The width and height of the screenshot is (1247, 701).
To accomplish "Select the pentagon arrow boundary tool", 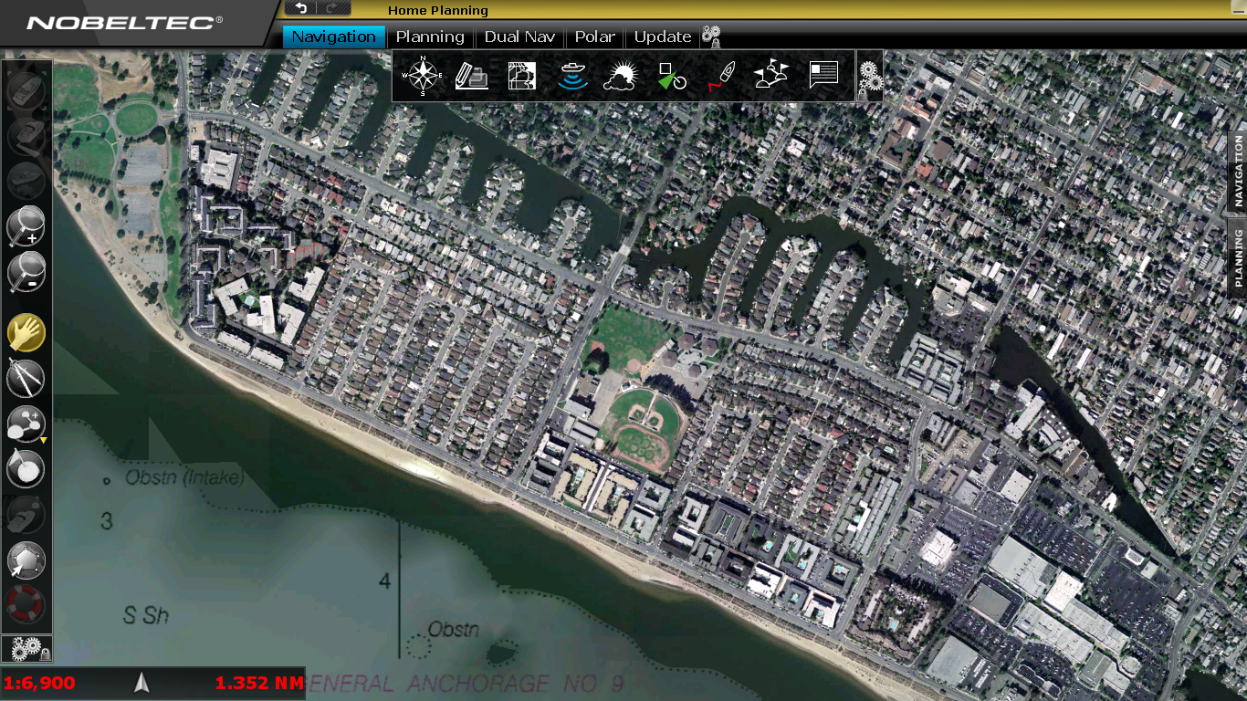I will click(x=26, y=560).
